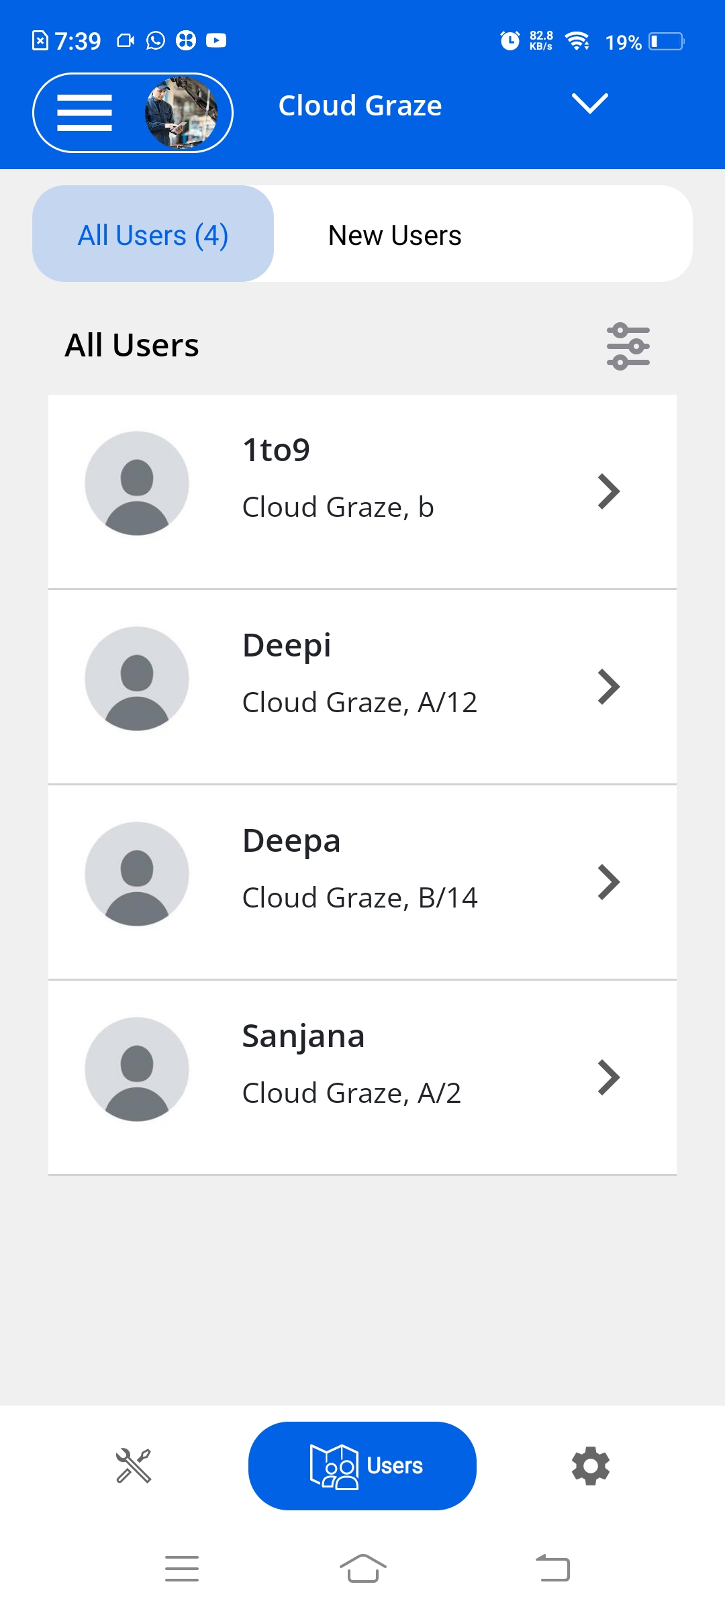Expand the Cloud Graze society dropdown
The height and width of the screenshot is (1611, 725).
[589, 104]
